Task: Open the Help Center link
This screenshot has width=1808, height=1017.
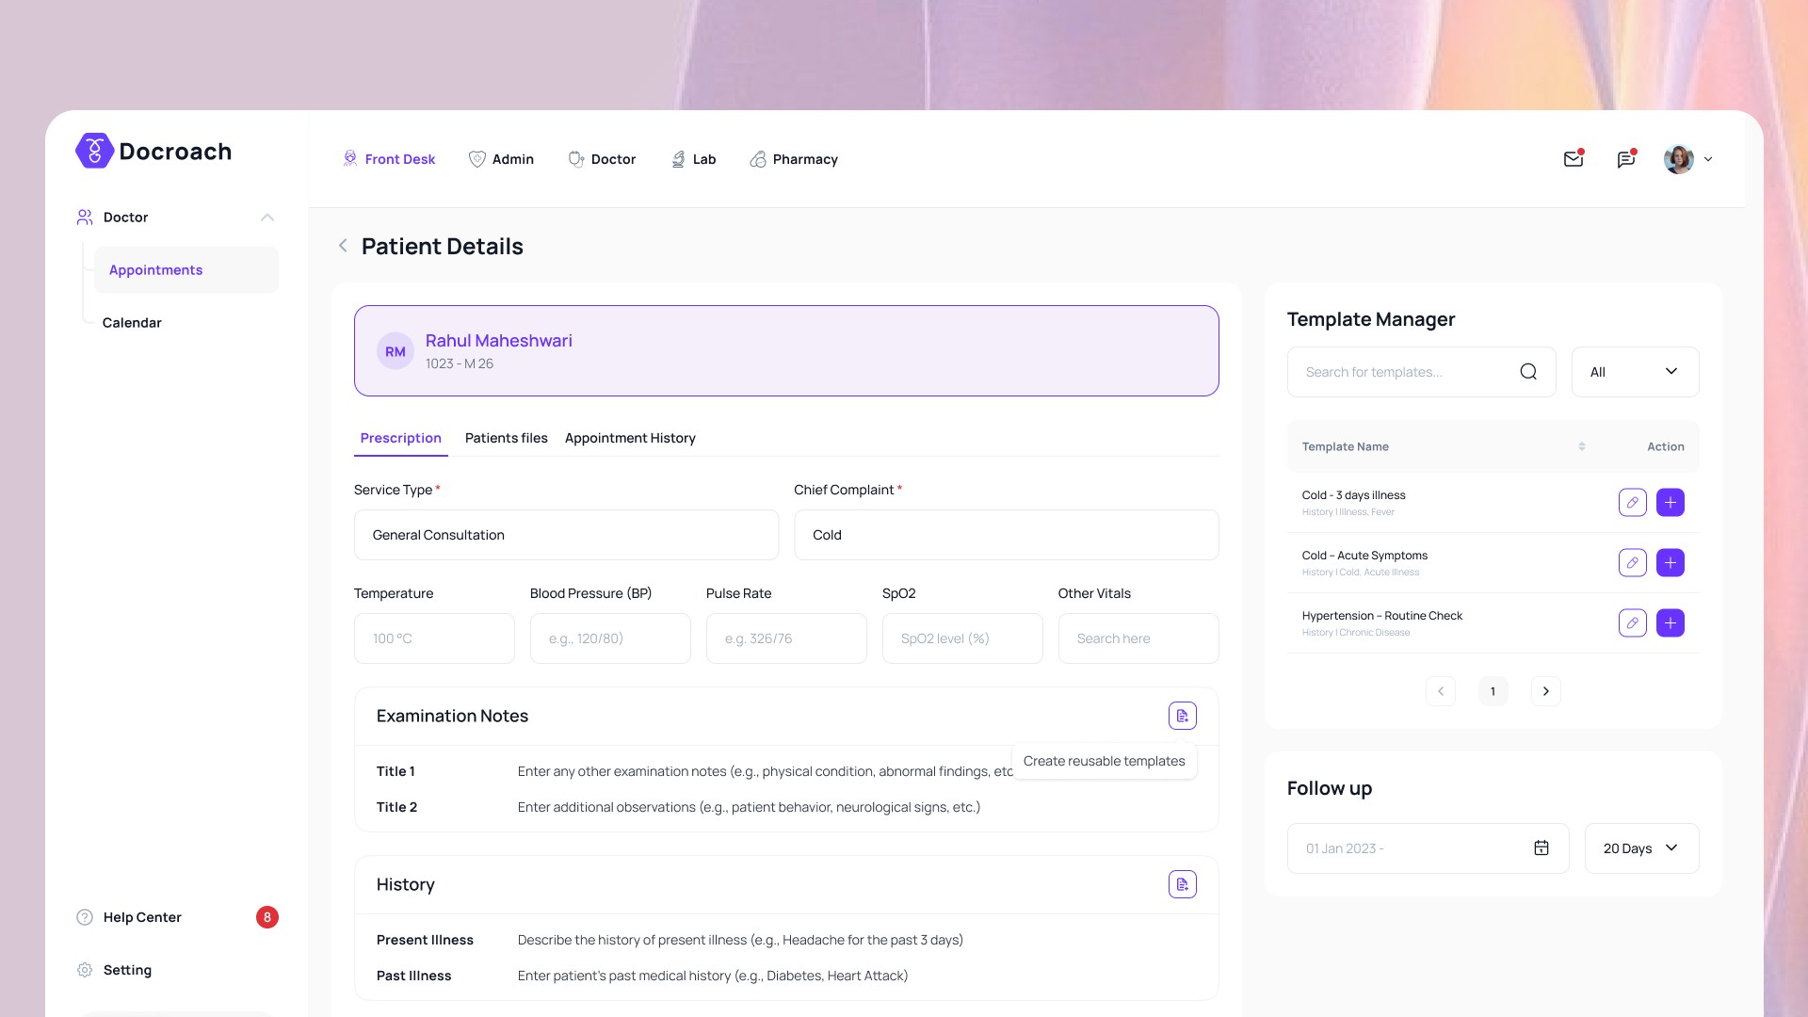Action: [142, 917]
